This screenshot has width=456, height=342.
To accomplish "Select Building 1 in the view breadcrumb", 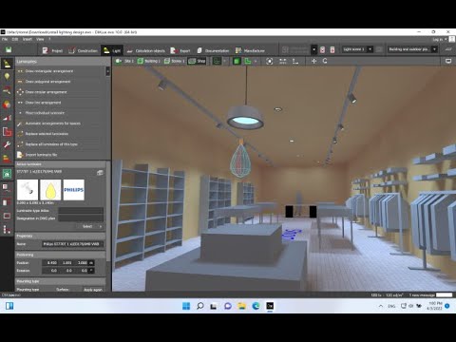I will (149, 61).
